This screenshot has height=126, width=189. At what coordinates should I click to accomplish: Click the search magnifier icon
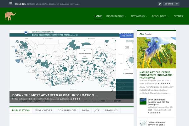pyautogui.click(x=177, y=4)
